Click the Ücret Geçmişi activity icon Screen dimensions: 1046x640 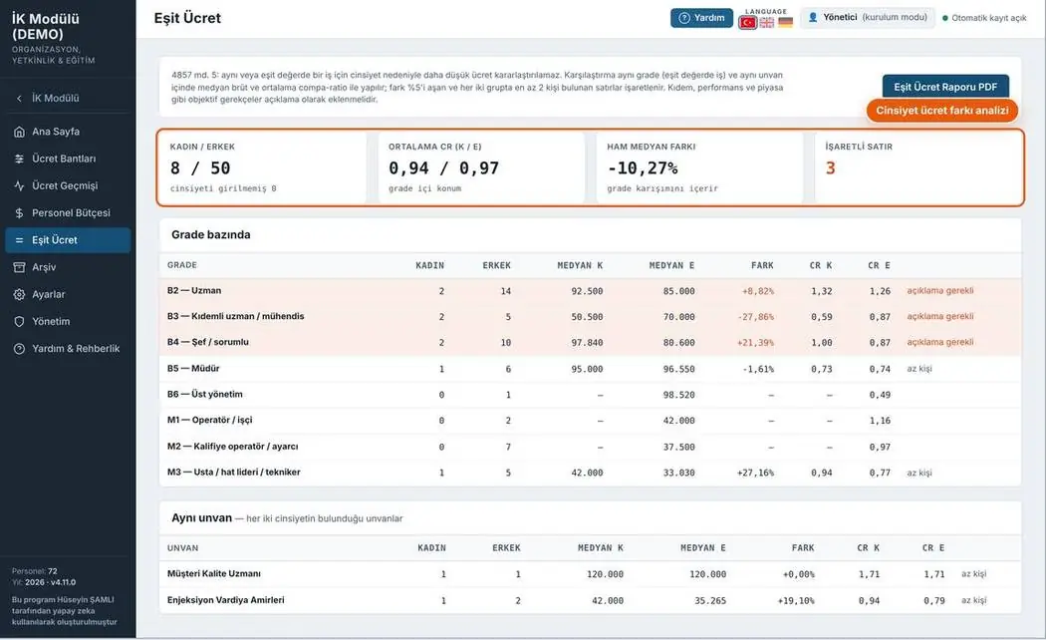(x=19, y=185)
